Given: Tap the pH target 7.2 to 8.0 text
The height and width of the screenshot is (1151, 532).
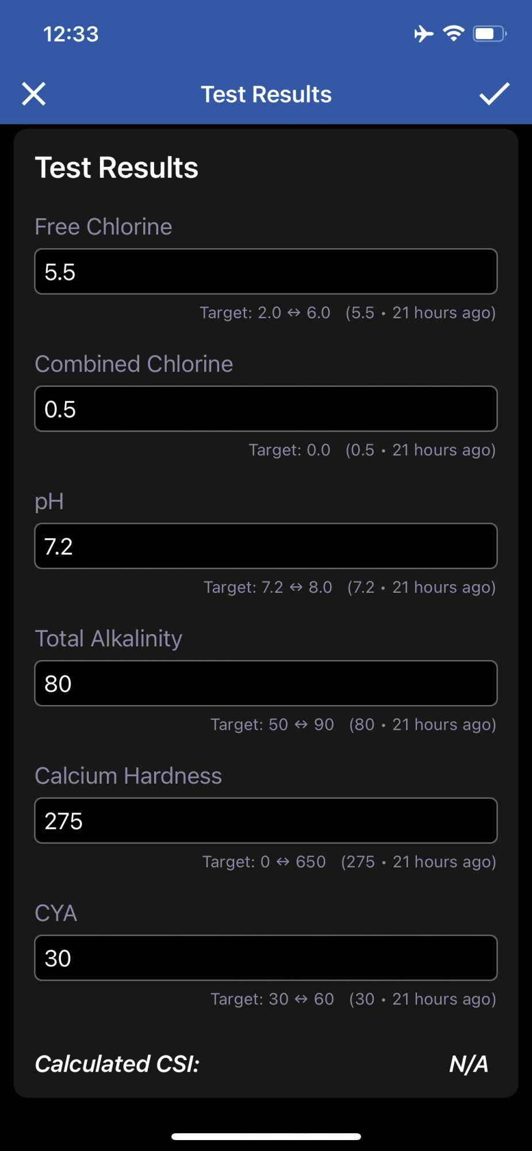Looking at the screenshot, I should 268,587.
